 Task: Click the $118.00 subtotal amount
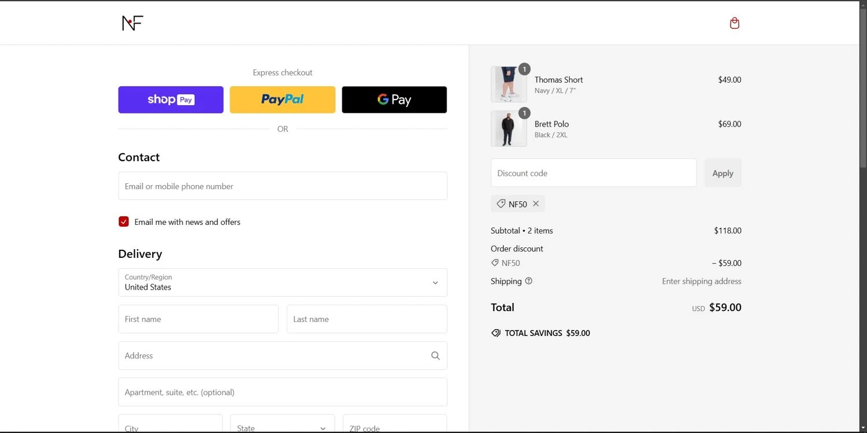click(728, 230)
